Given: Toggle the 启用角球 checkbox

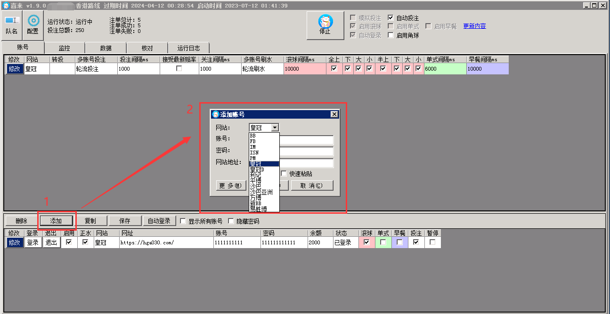Looking at the screenshot, I should coord(390,35).
